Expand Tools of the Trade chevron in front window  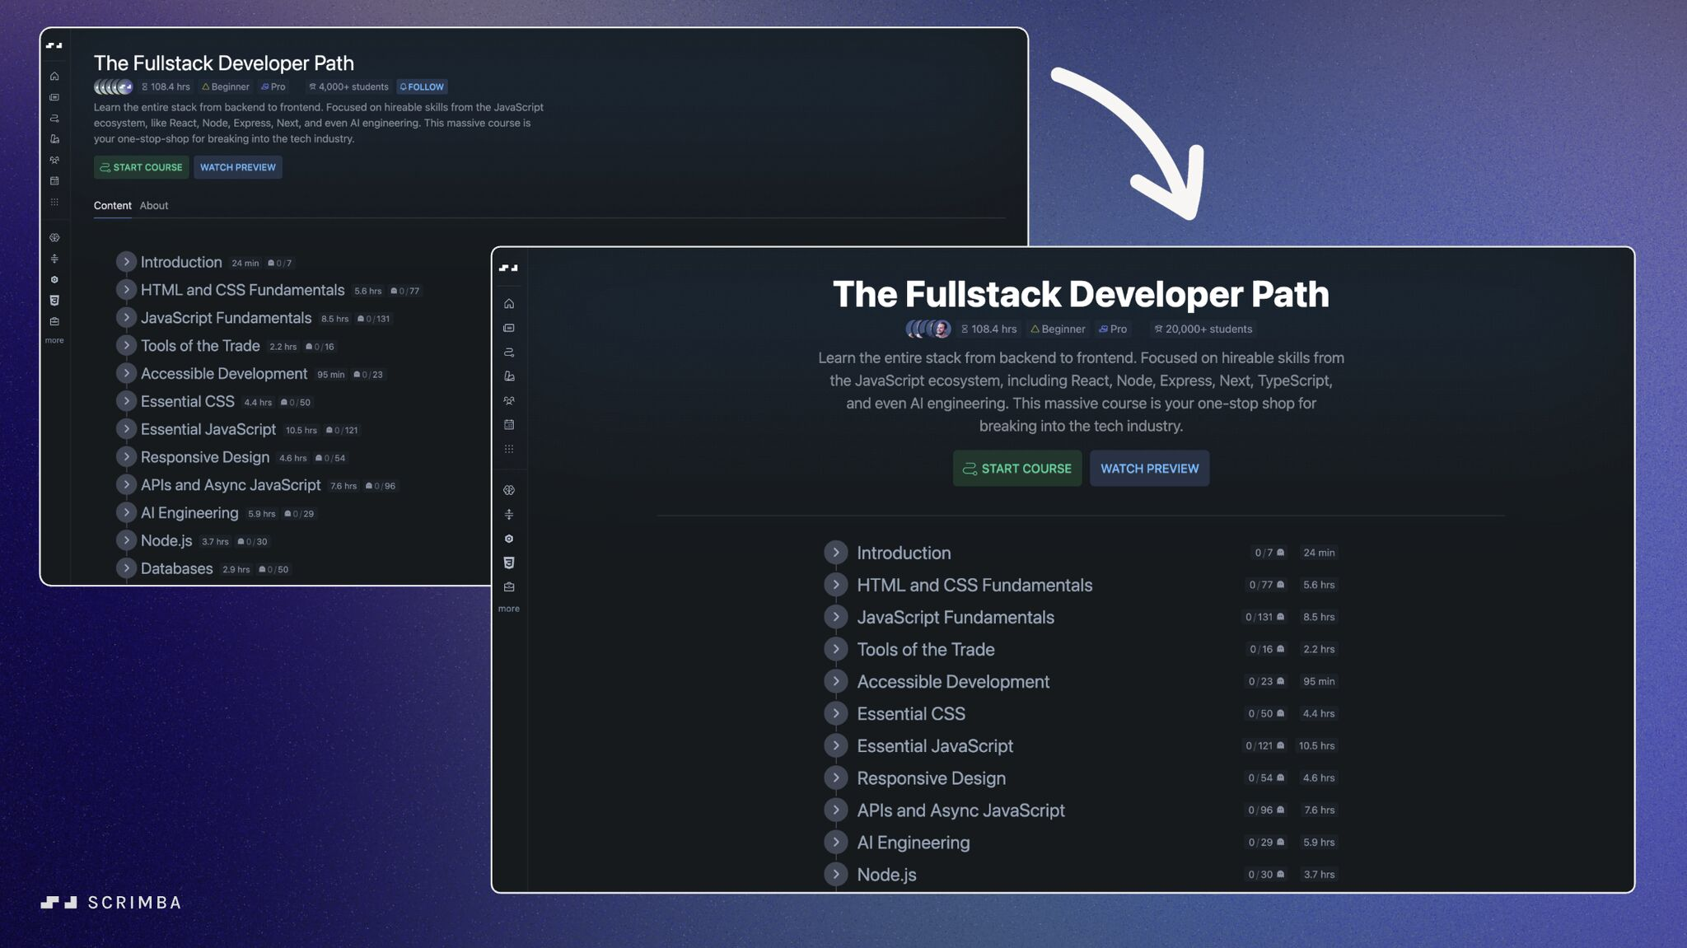pos(835,649)
